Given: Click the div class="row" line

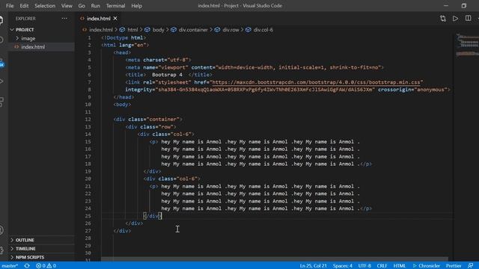Looking at the screenshot, I should pyautogui.click(x=151, y=127).
